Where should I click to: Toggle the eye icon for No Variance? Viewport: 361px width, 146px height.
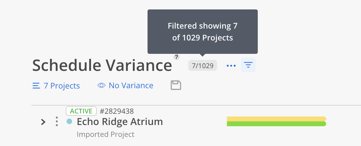(x=101, y=85)
